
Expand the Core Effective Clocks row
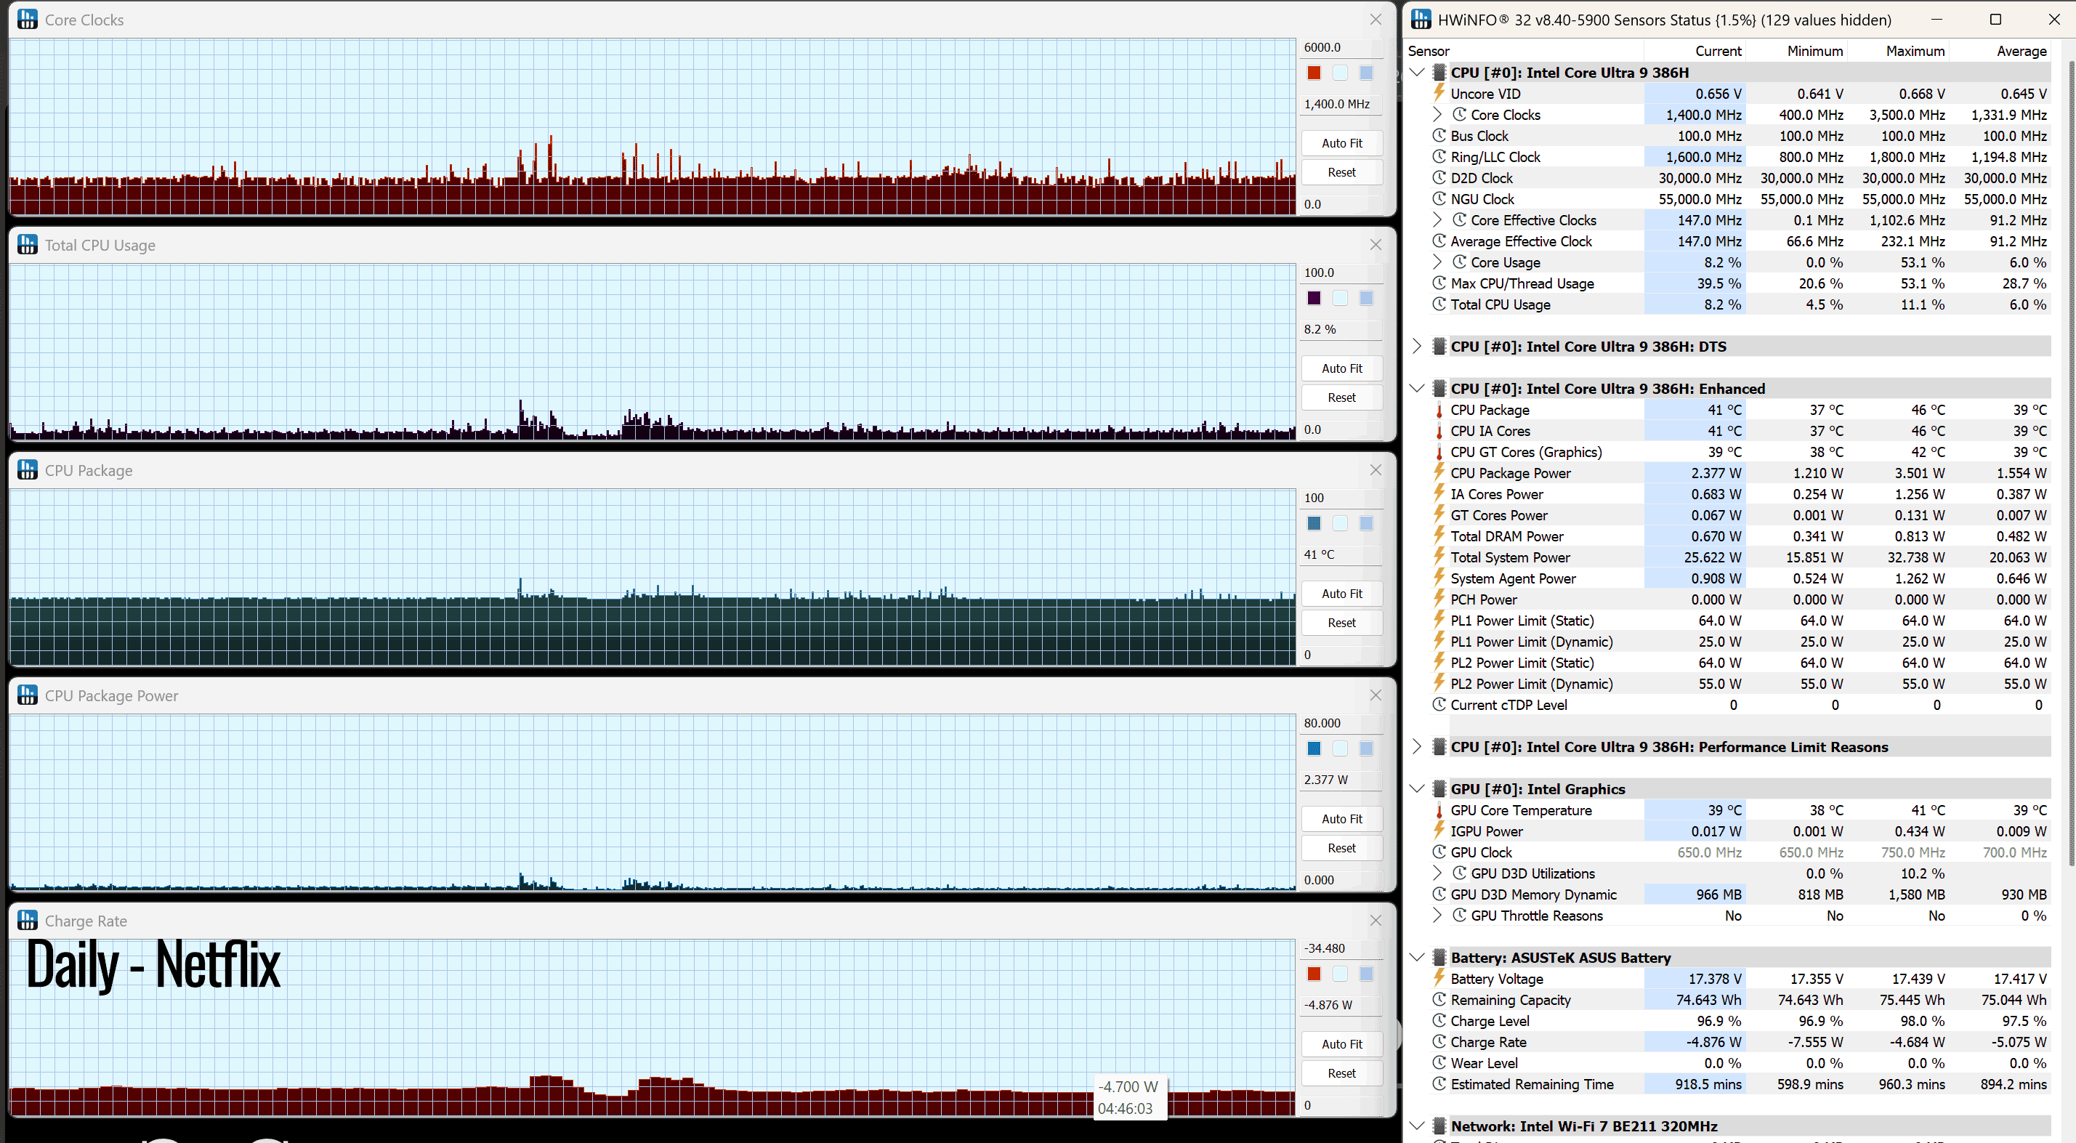[x=1437, y=219]
